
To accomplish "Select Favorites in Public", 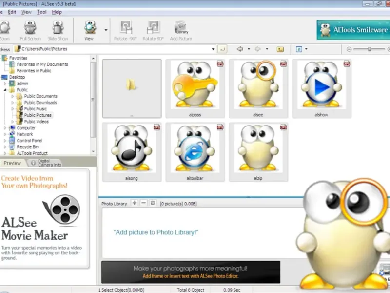I will [34, 71].
